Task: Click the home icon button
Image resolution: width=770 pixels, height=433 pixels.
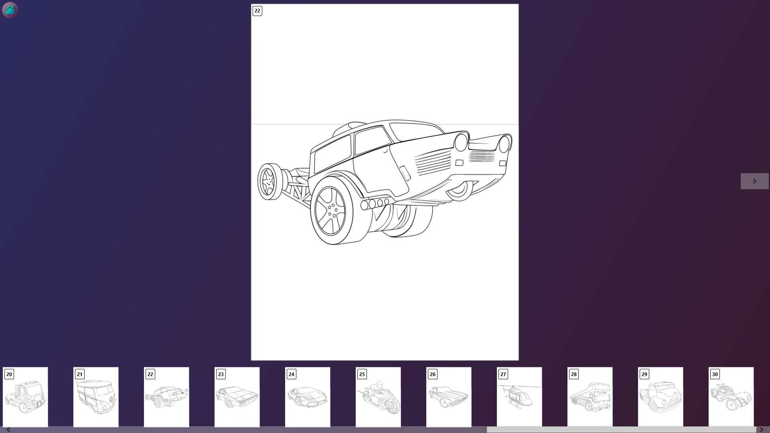Action: click(10, 10)
